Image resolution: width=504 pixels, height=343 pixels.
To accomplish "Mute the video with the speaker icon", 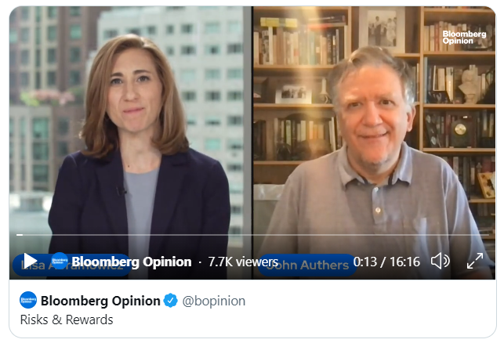I will pos(440,261).
